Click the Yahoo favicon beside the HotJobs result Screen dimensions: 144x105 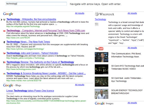click(4, 53)
